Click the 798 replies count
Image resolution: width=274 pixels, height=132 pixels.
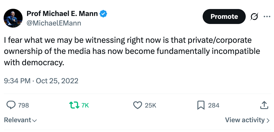click(23, 105)
